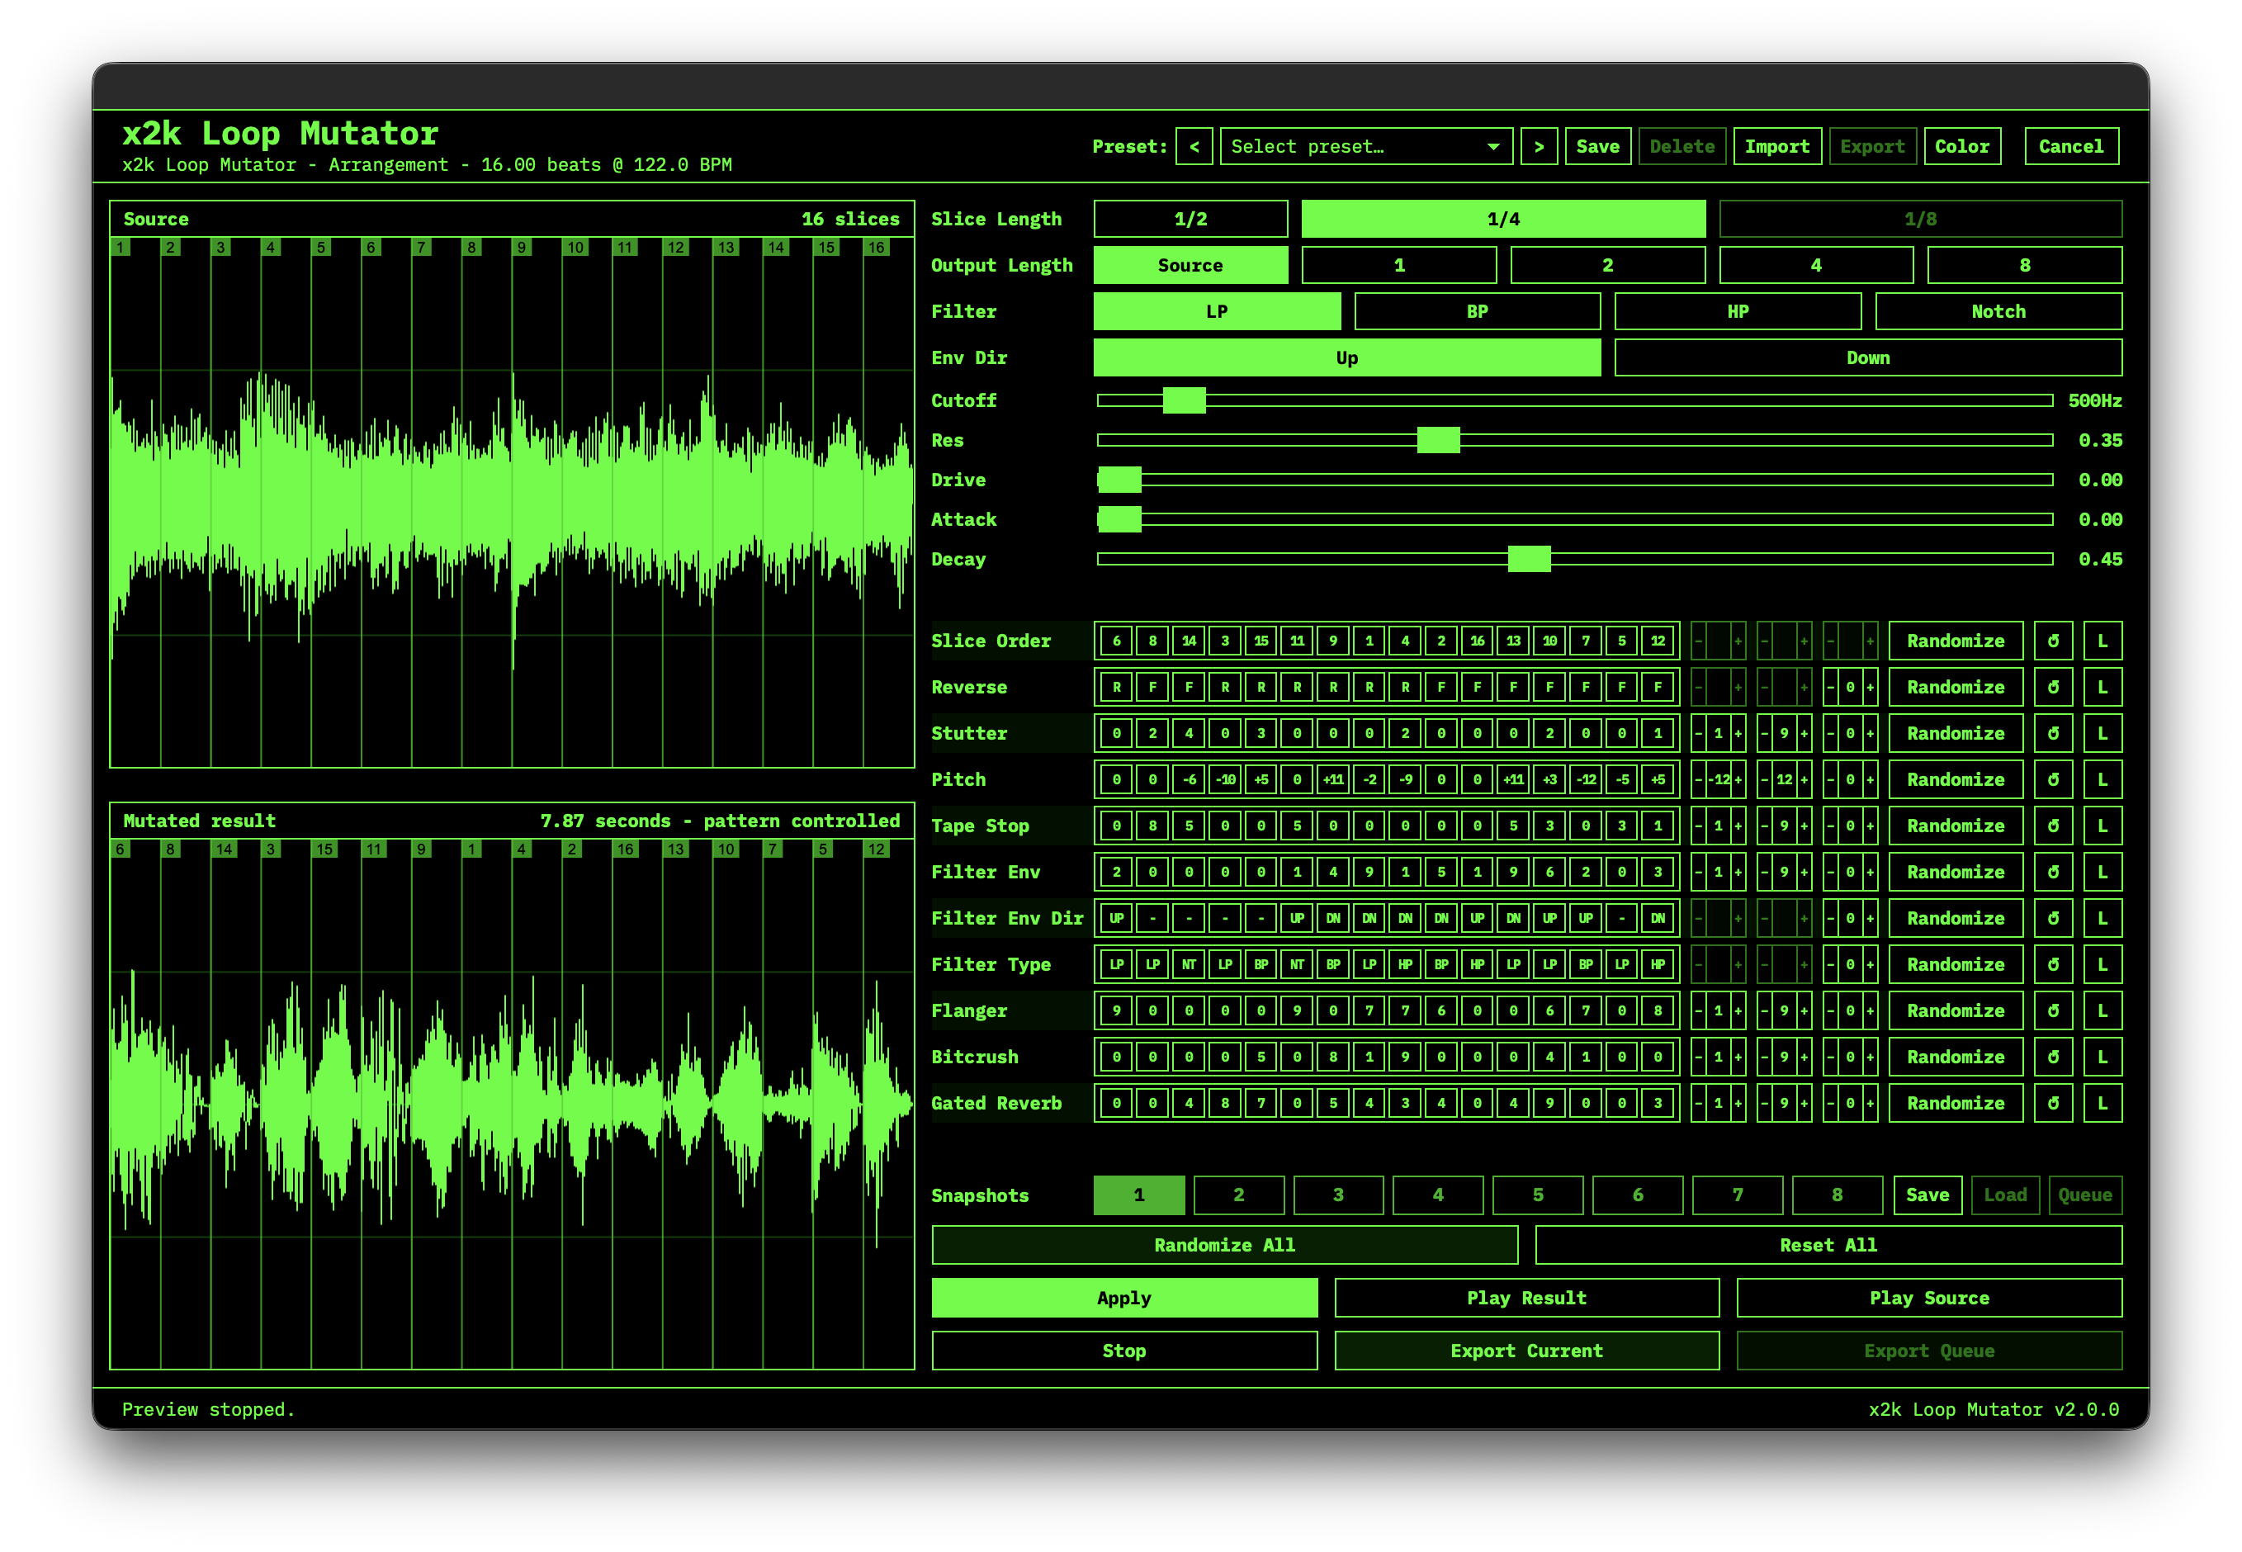Lock the Bitcrush row
The height and width of the screenshot is (1552, 2242).
[x=2102, y=1057]
